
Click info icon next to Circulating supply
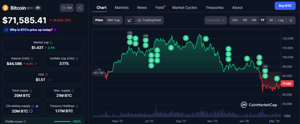33,106
